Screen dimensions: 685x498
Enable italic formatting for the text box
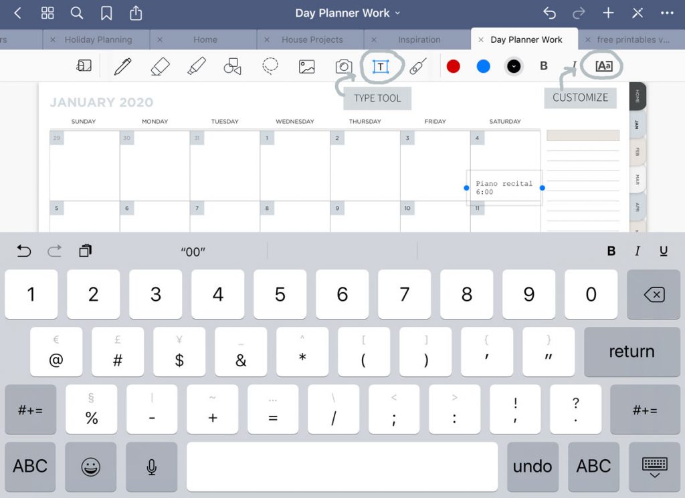tap(637, 251)
